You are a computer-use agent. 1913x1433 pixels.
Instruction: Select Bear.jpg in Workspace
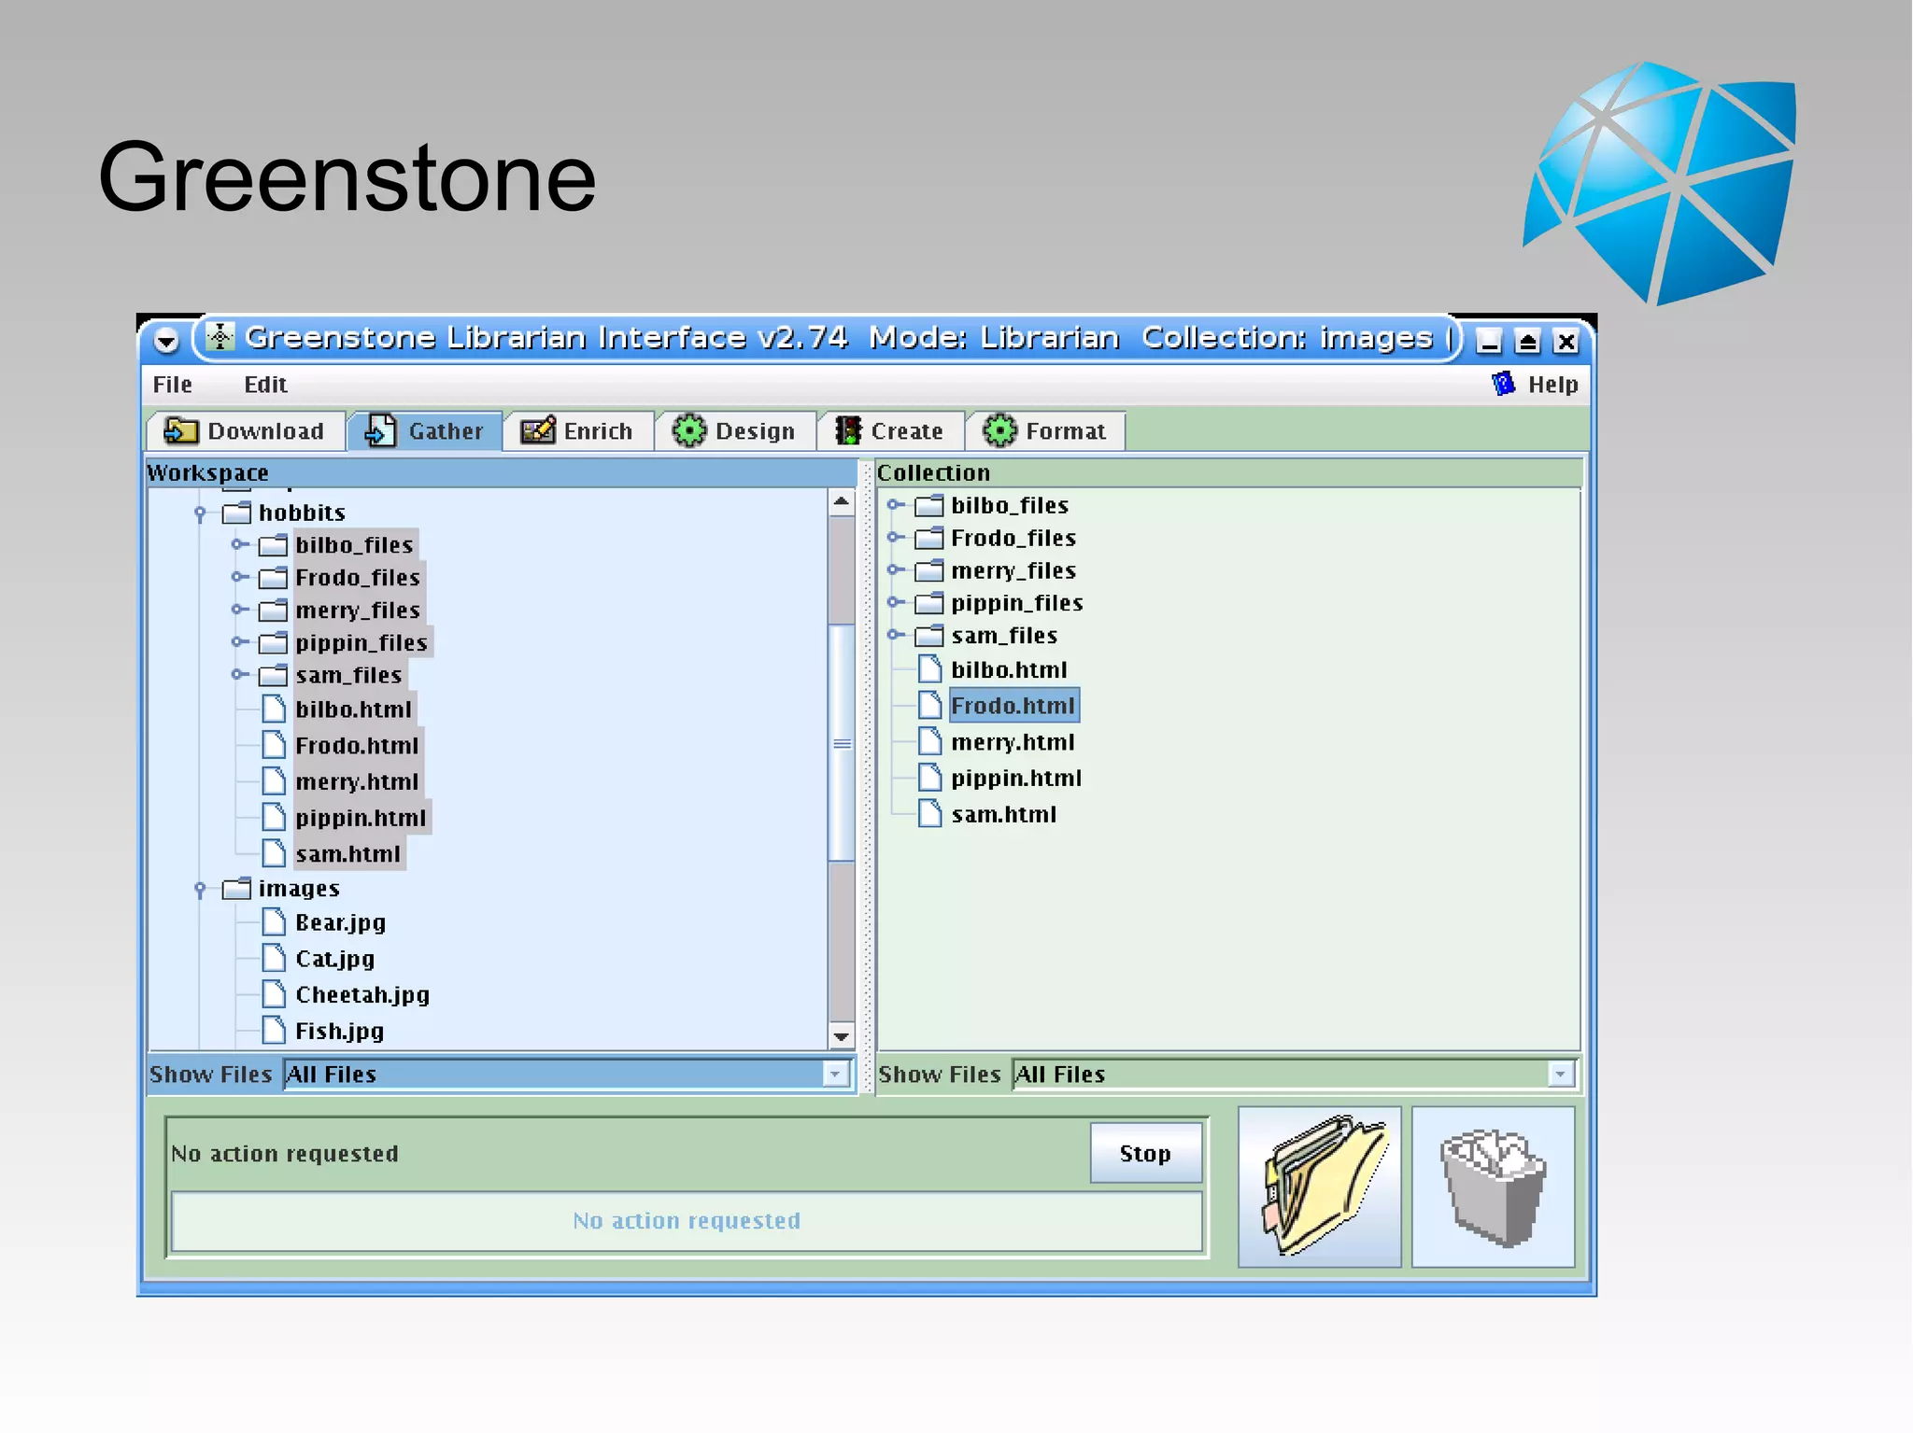(x=340, y=923)
